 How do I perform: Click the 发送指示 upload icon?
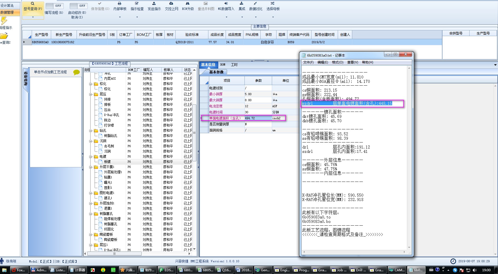(154, 3)
